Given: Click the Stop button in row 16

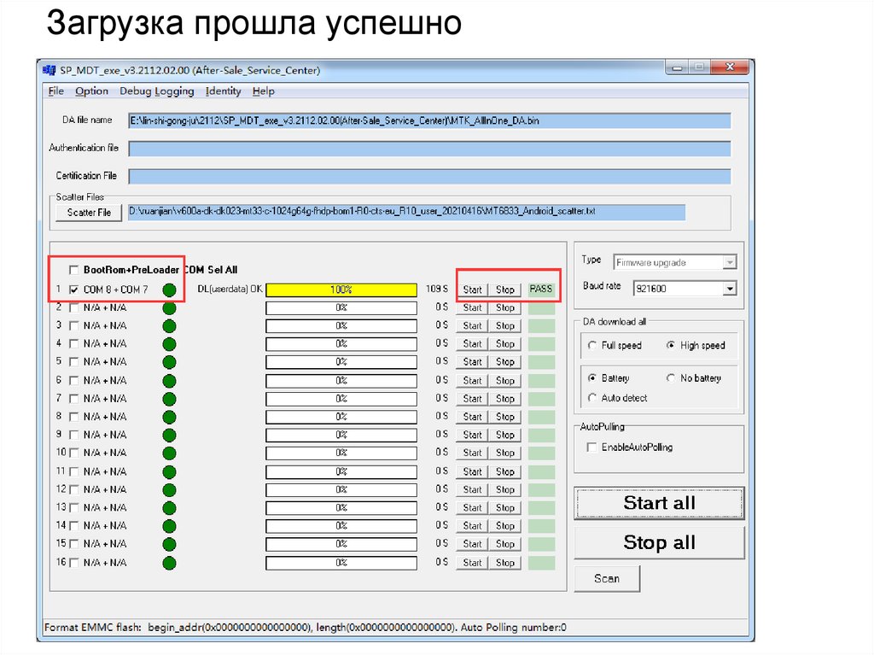Looking at the screenshot, I should (505, 563).
